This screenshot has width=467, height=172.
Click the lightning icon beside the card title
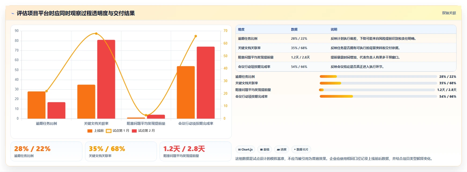click(13, 13)
